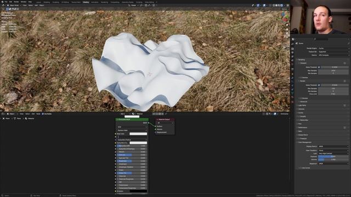Open the Render properties tab icon

[x=292, y=49]
